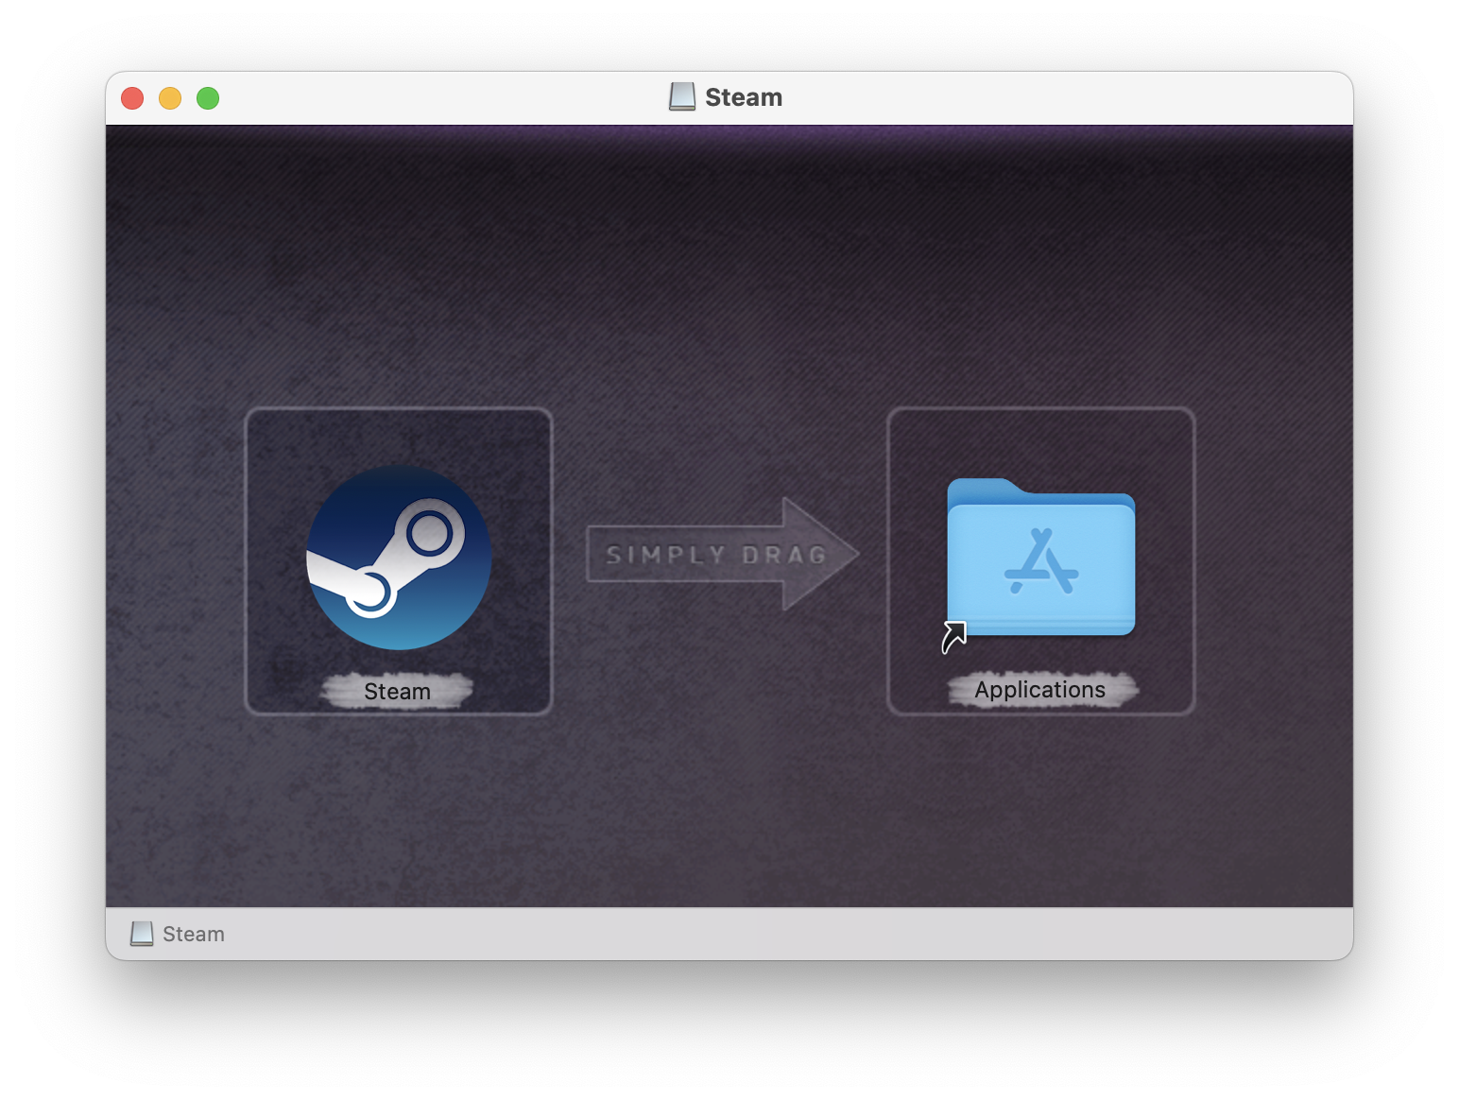Click the disk icon in the bottom path bar

(x=142, y=934)
